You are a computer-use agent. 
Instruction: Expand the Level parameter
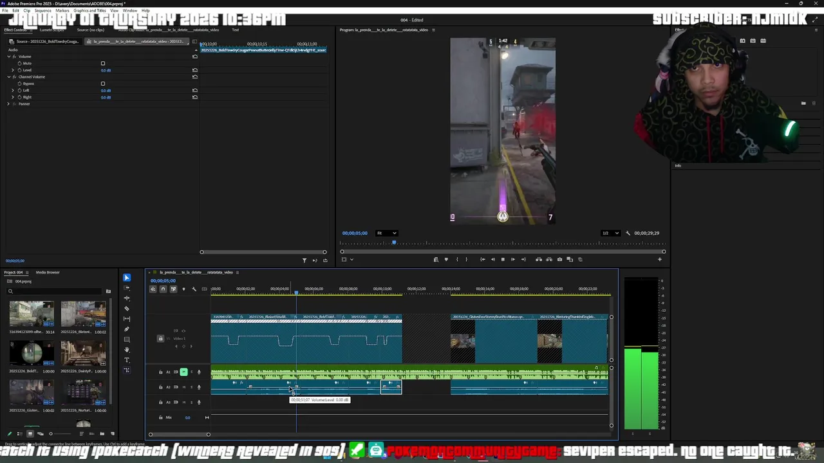(x=13, y=70)
